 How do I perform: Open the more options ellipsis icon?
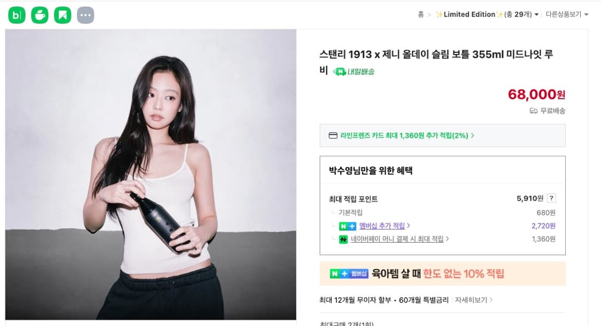[84, 15]
